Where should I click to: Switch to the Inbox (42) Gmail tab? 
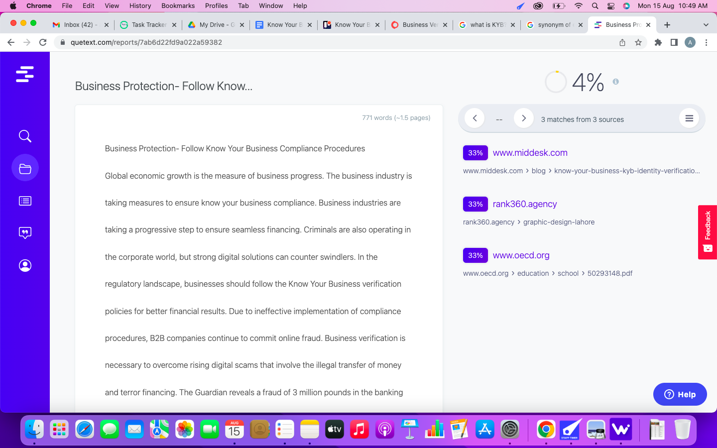[x=81, y=25]
